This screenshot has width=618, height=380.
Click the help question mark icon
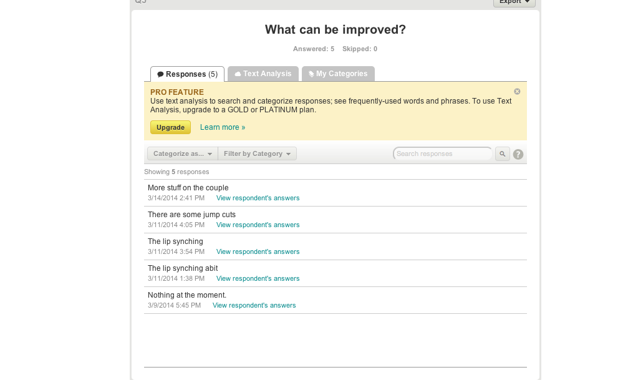point(518,155)
